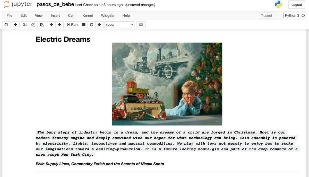Screen dimensions: 309x177
Task: Click the Trusted notebook indicator
Action: [266, 16]
